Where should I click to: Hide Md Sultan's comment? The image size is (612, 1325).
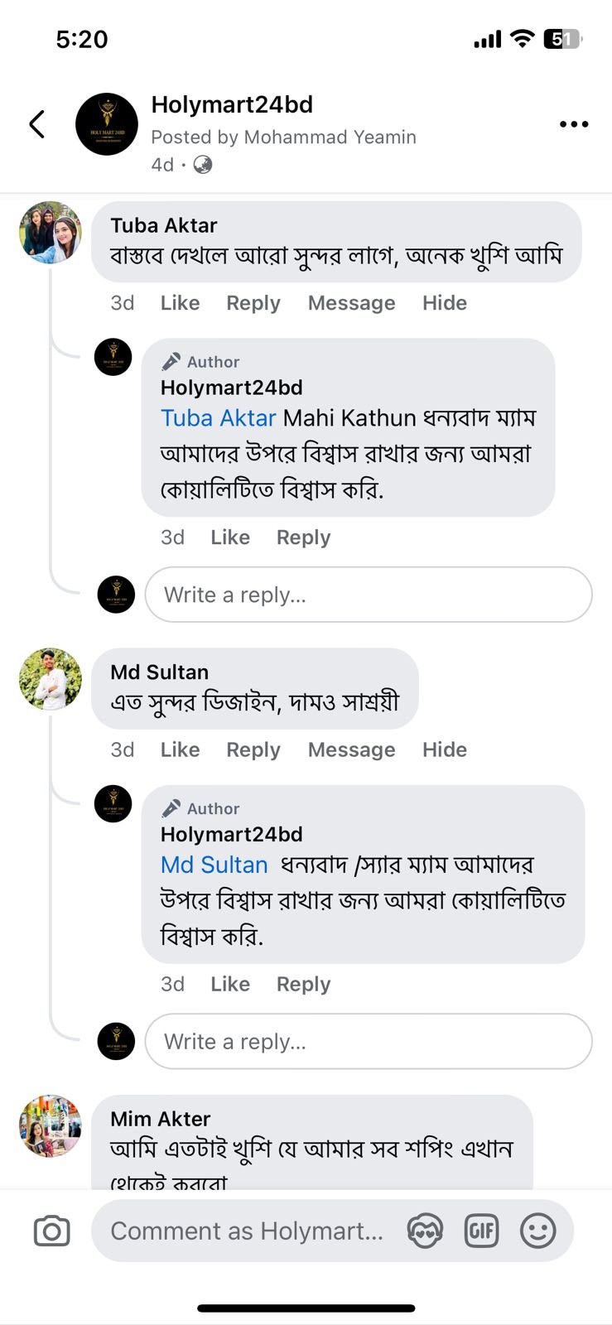click(445, 749)
